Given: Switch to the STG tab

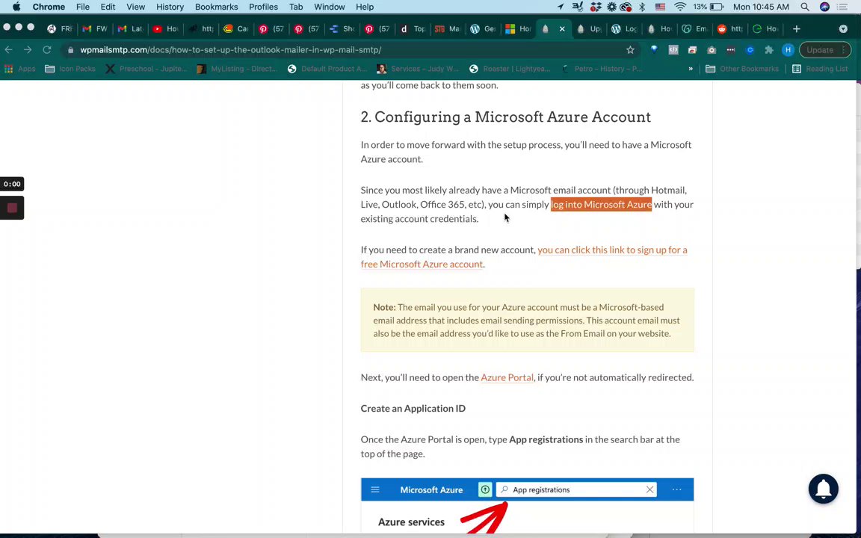Looking at the screenshot, I should 448,28.
